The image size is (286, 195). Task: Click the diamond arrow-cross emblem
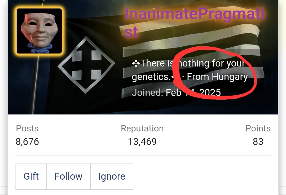point(86,65)
